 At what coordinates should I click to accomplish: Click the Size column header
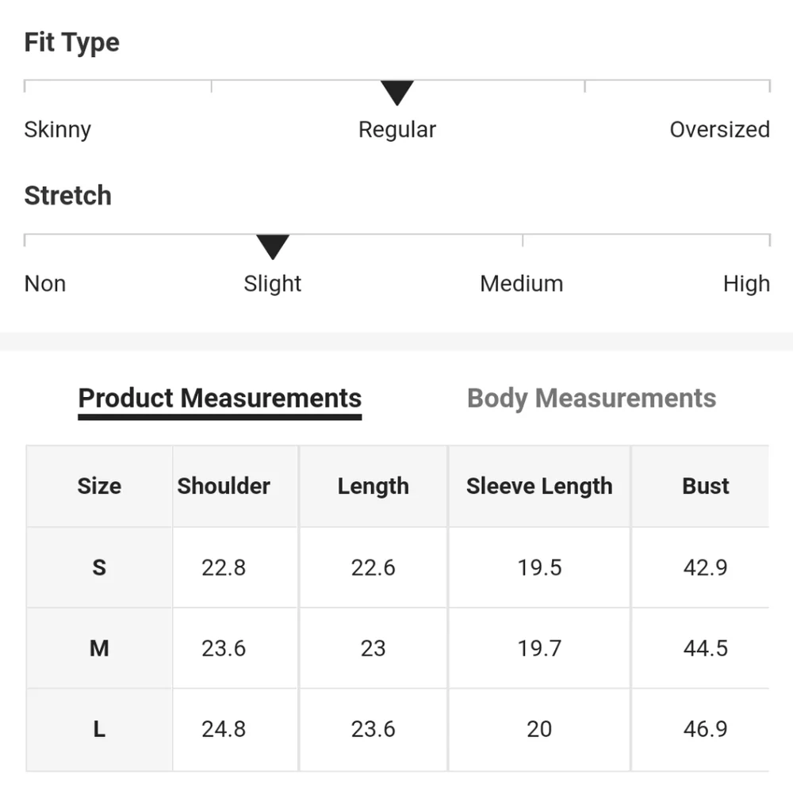tap(99, 486)
